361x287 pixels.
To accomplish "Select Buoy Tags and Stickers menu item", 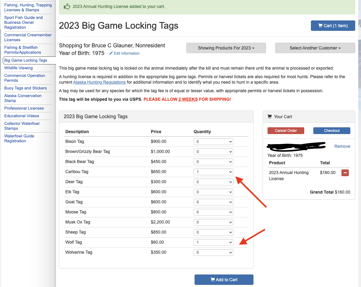I will (25, 88).
